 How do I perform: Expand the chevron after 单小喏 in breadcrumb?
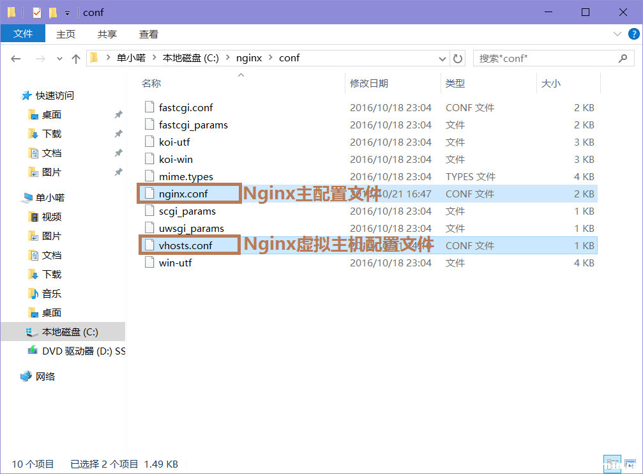point(154,57)
